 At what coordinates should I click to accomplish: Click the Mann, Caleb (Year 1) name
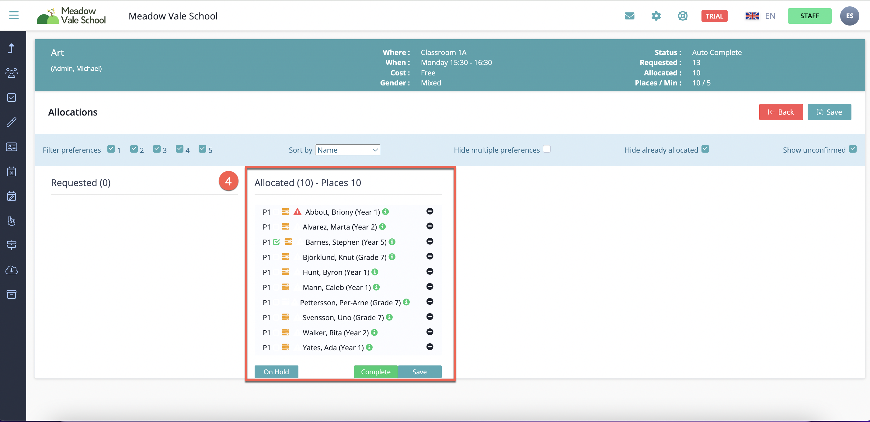pyautogui.click(x=337, y=287)
